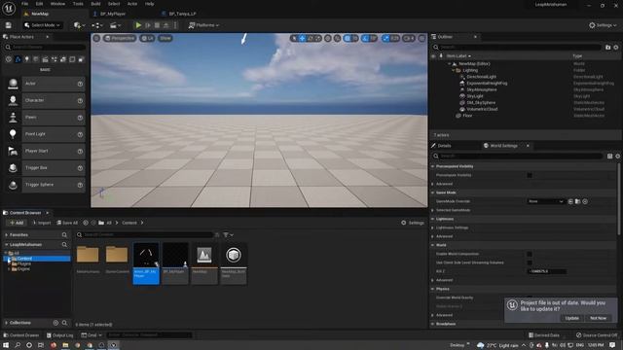The image size is (623, 350).
Task: Activate the Translate gizmo tool in viewport
Action: tap(303, 38)
